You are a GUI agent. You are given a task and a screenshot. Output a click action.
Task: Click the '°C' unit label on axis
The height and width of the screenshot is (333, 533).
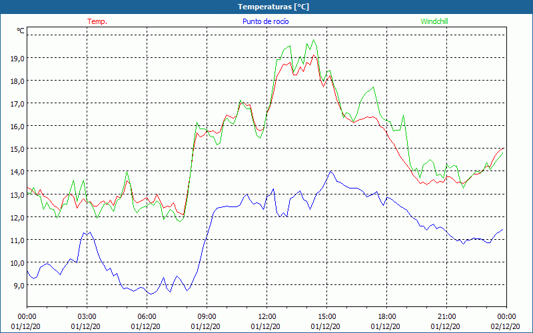tap(21, 31)
